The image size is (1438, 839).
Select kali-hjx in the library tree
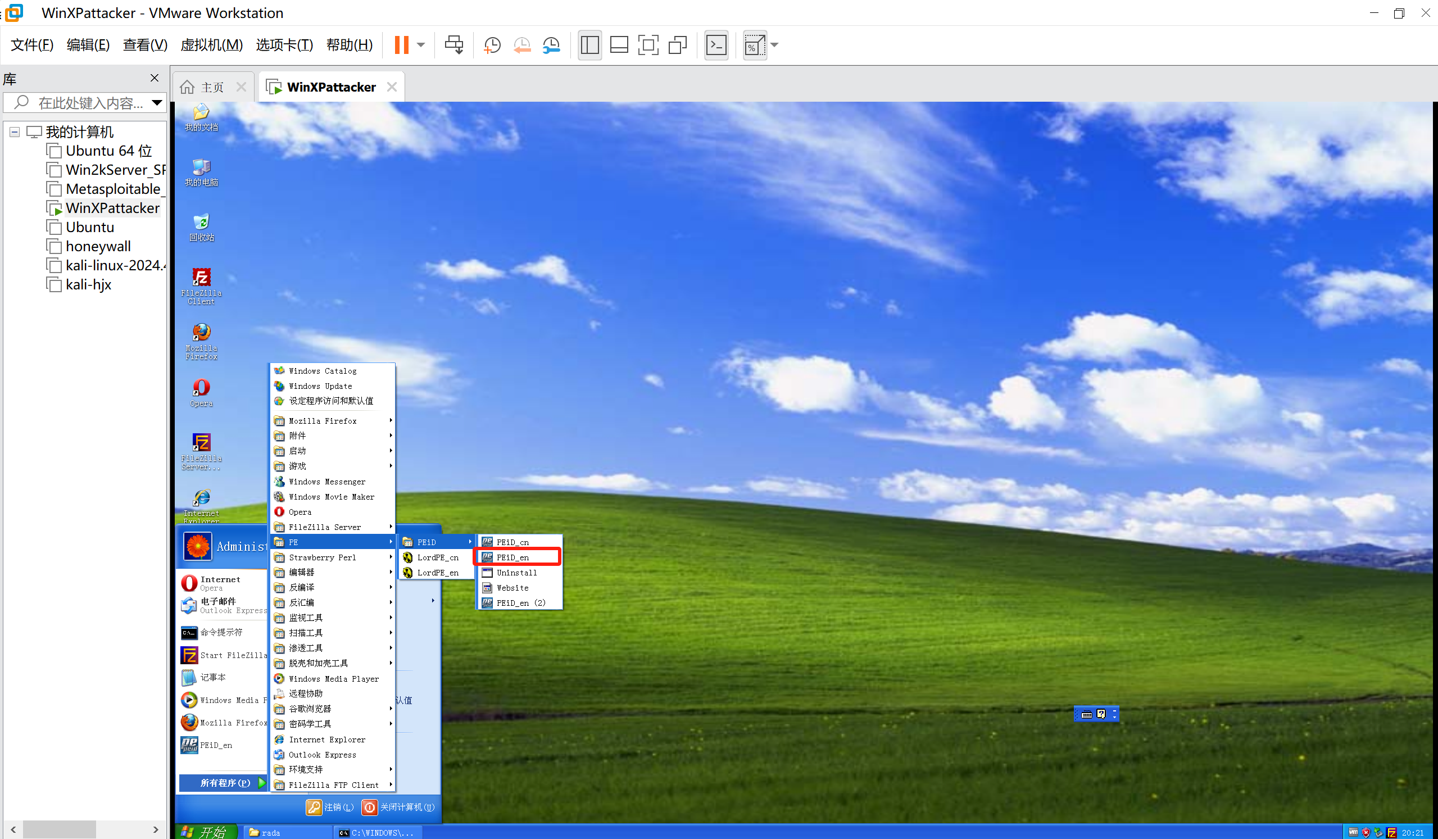(88, 284)
